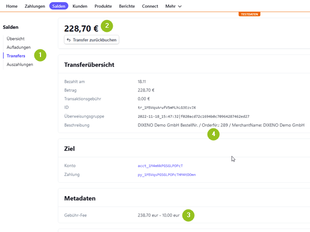
Task: Click the Überweisungsgruppe label
Action: tap(84, 117)
